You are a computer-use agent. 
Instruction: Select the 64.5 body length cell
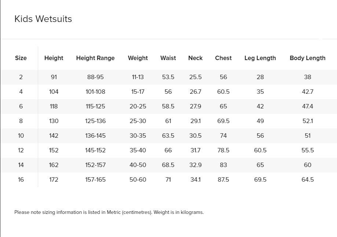click(x=308, y=179)
